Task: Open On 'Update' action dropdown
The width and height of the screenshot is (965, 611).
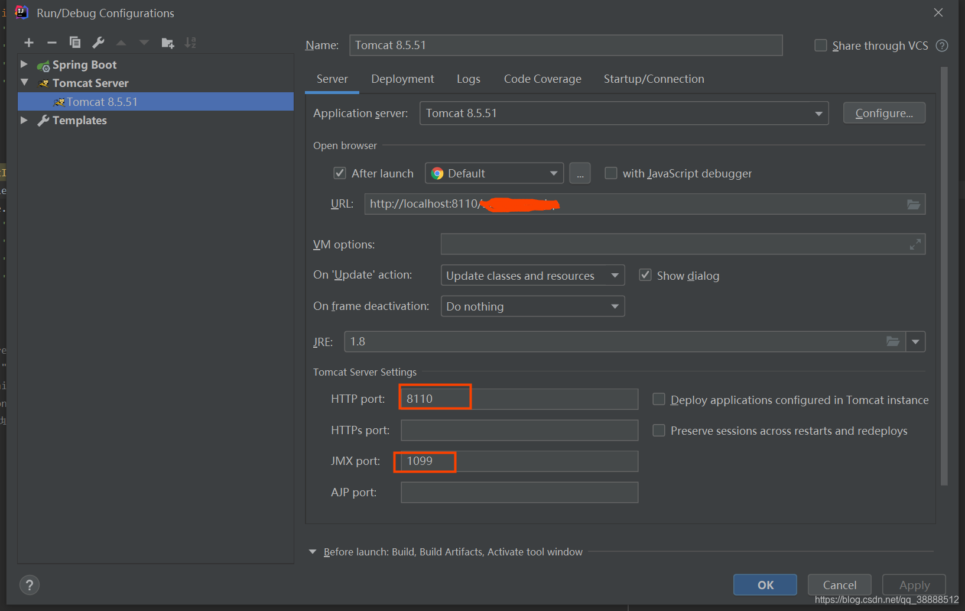Action: pyautogui.click(x=532, y=275)
